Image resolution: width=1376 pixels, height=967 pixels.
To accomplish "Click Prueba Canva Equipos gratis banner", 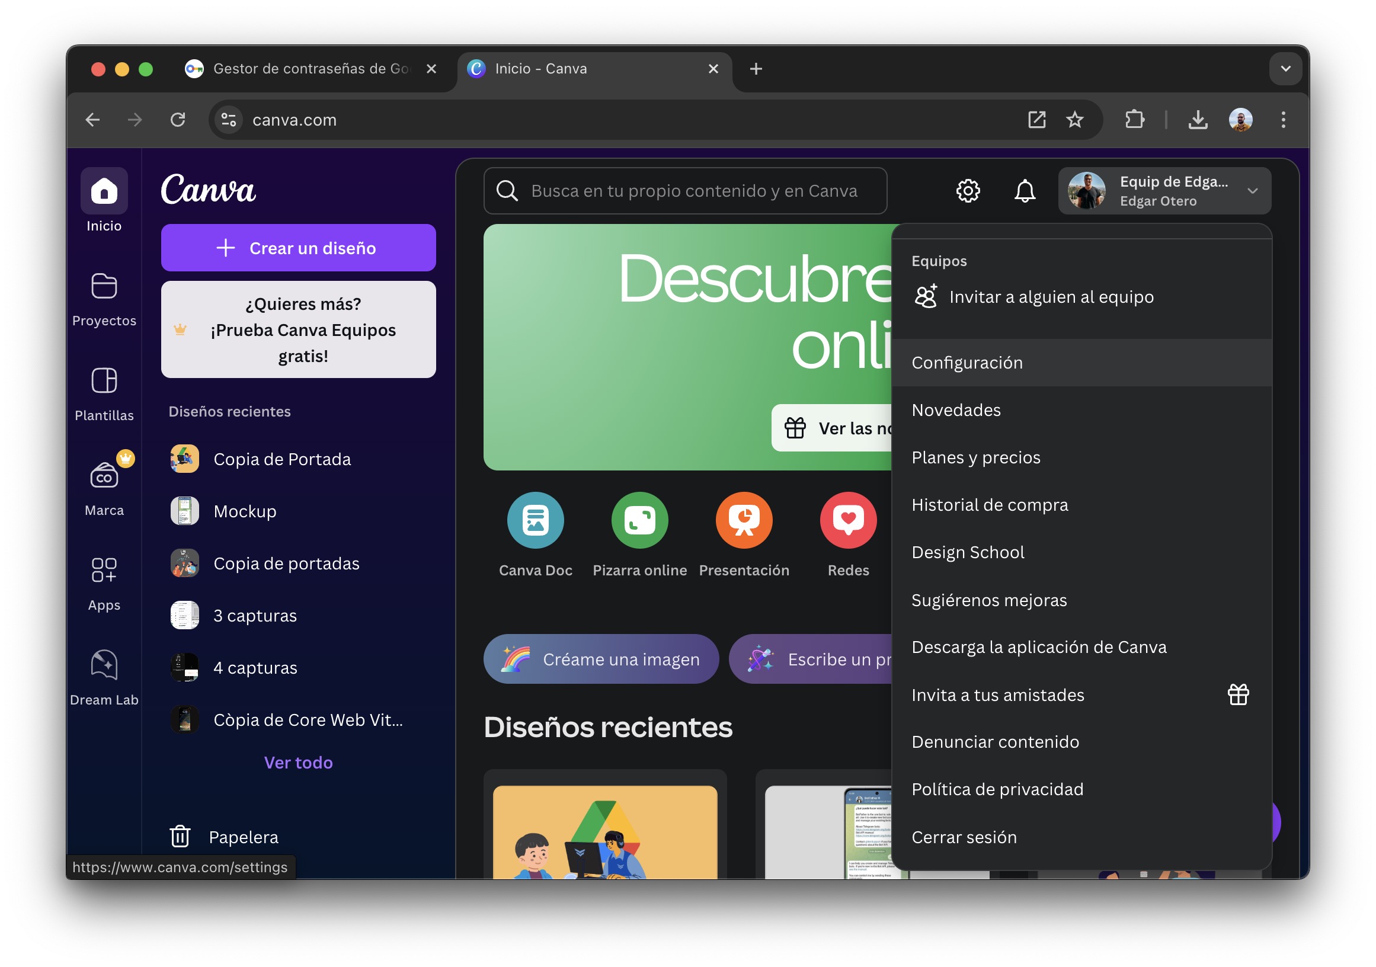I will coord(299,330).
